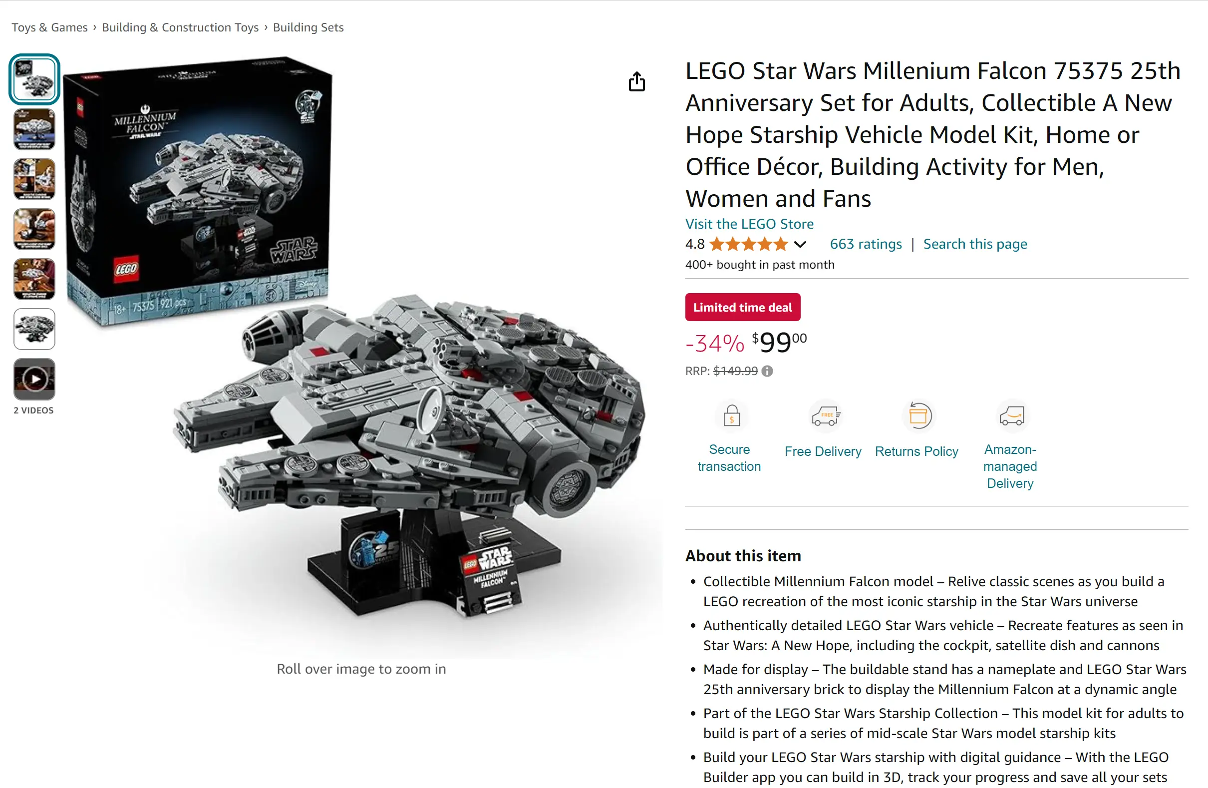Open the Toys & Games breadcrumb
Image resolution: width=1208 pixels, height=788 pixels.
click(x=50, y=27)
